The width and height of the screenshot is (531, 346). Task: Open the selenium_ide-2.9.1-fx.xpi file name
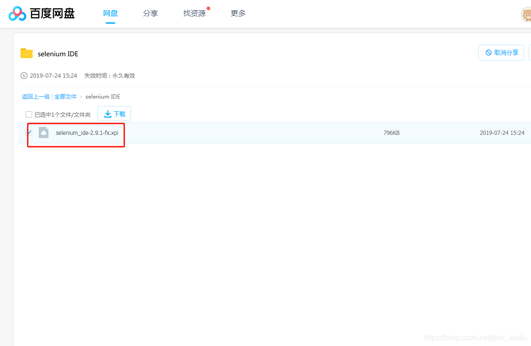pos(87,133)
